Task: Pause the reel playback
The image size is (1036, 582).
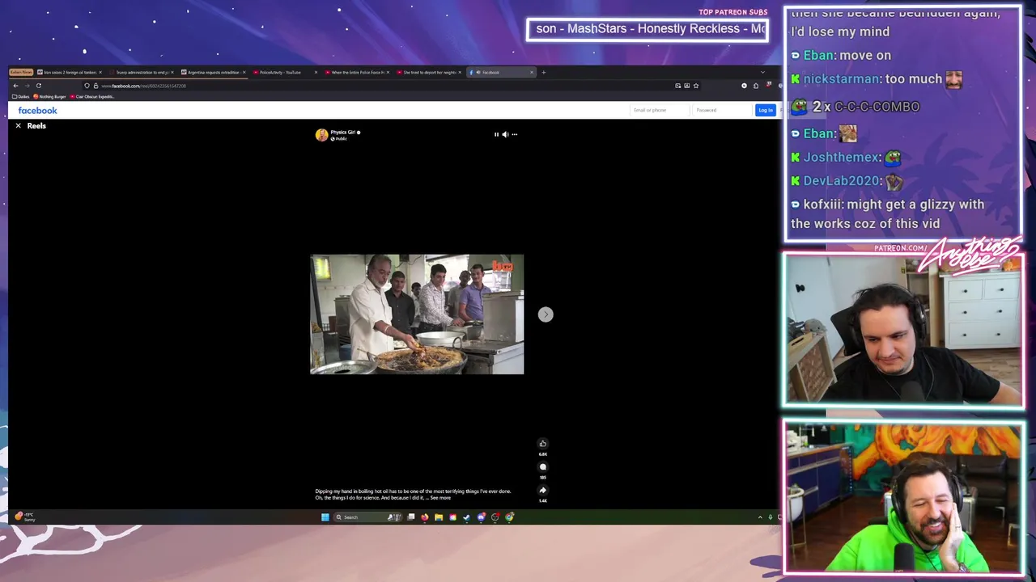Action: (496, 135)
